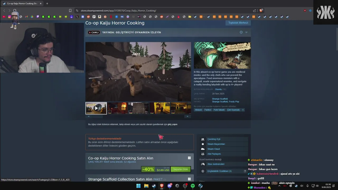Open the Instagram bookmark icon
The width and height of the screenshot is (338, 190).
[10, 17]
